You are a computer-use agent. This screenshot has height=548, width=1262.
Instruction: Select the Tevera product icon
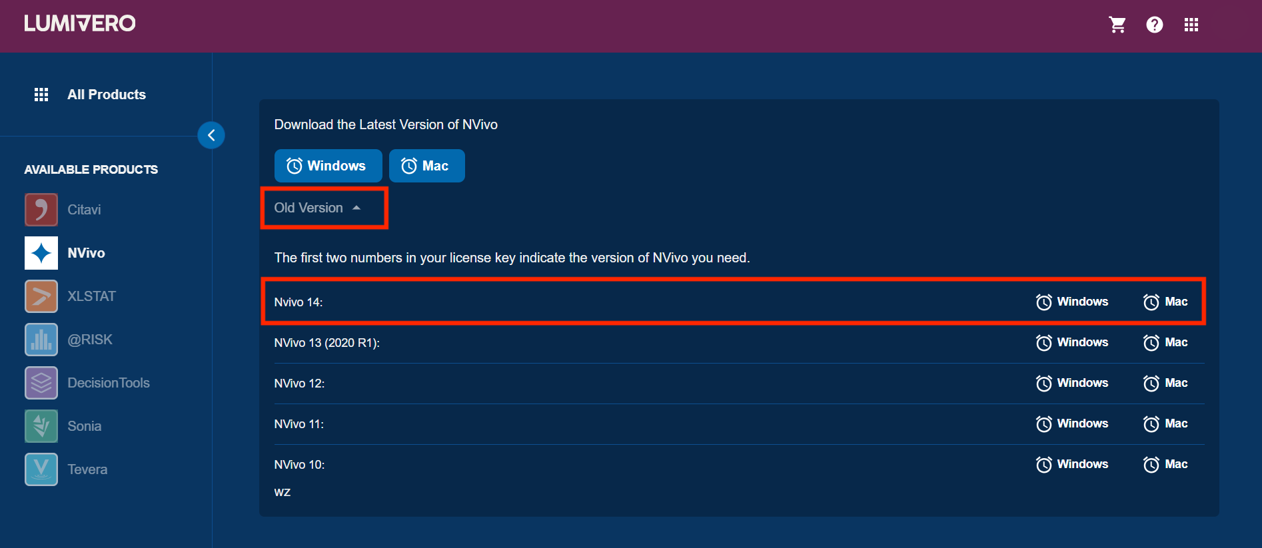[x=41, y=469]
